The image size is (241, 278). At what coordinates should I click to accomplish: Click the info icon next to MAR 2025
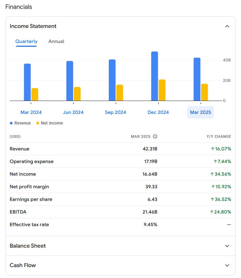coord(155,136)
